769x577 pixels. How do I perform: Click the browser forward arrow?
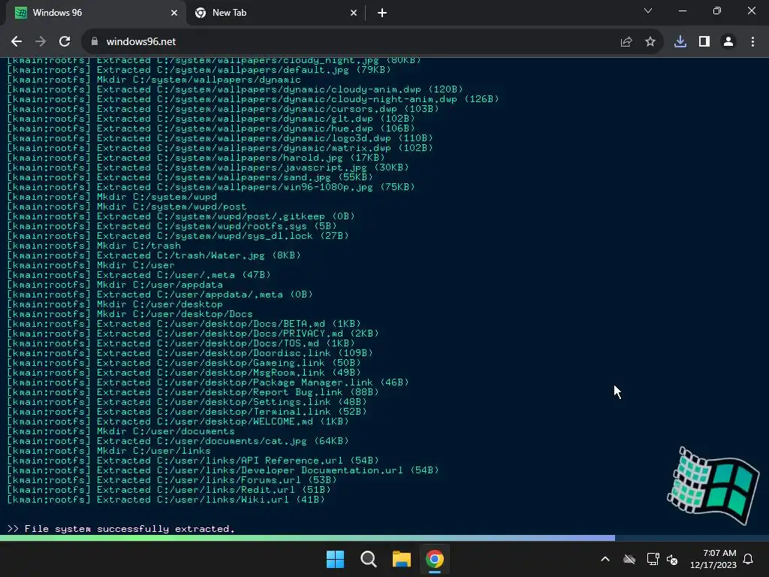click(x=41, y=42)
